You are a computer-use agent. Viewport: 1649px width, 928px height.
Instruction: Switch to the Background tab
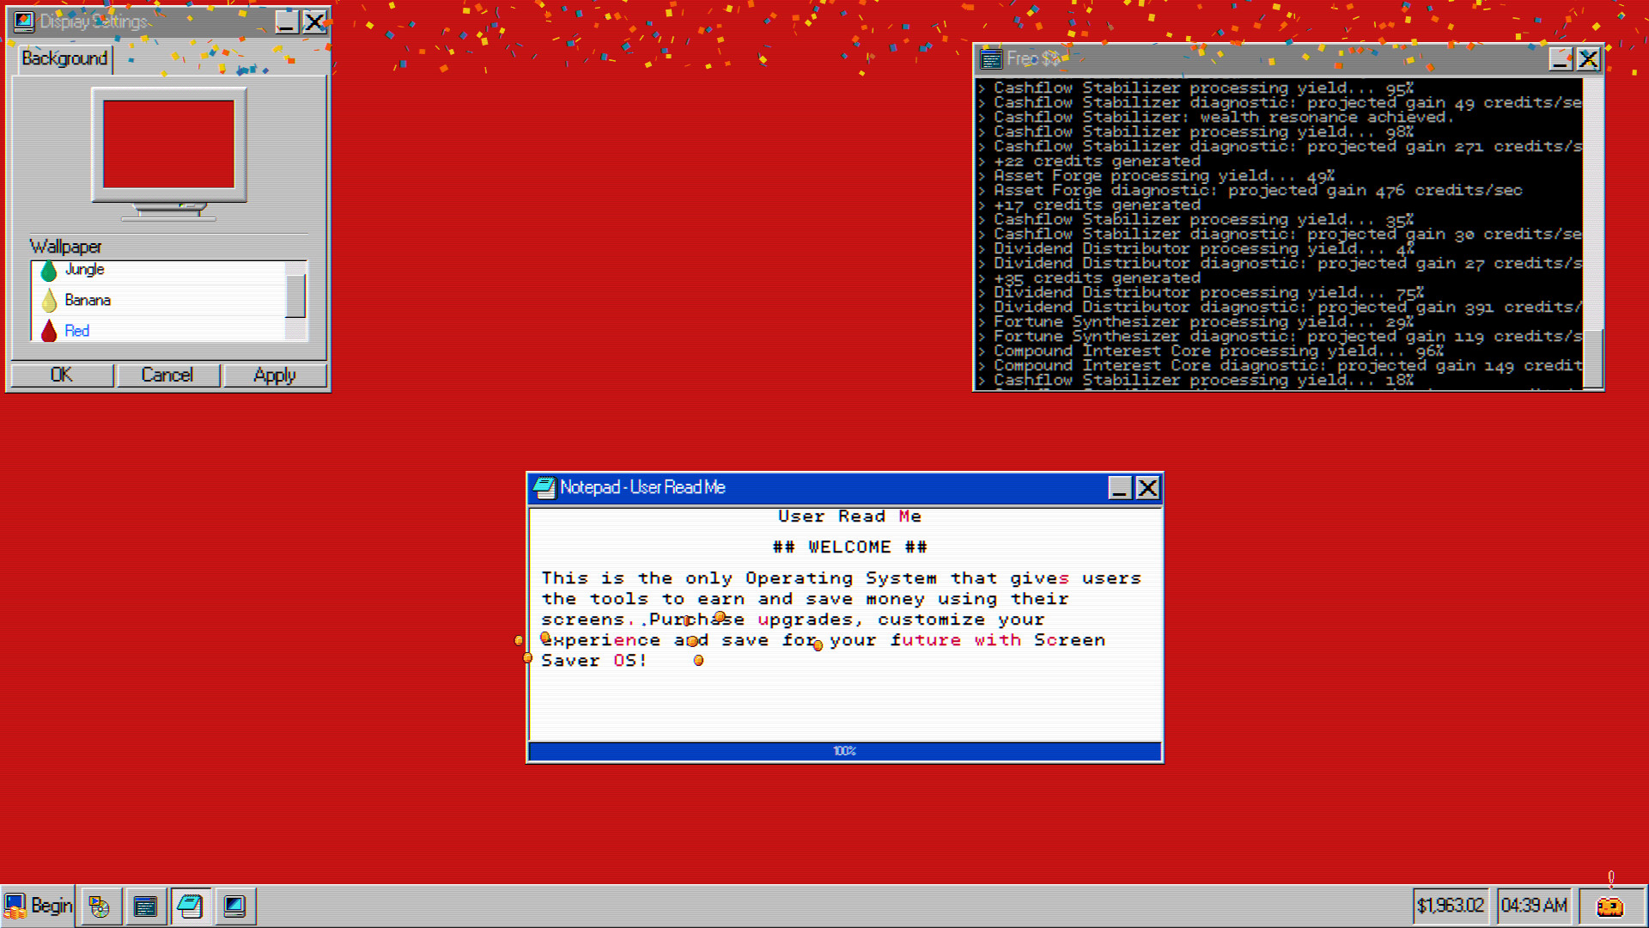tap(64, 58)
